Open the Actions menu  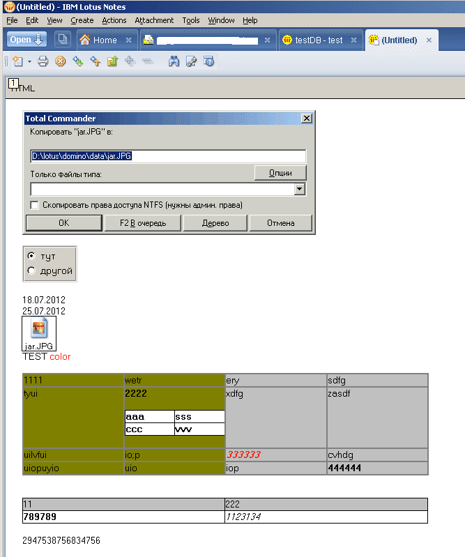pos(114,20)
